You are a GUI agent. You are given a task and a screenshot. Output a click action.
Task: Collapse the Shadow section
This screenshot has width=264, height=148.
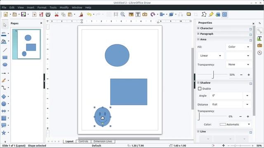(198, 83)
